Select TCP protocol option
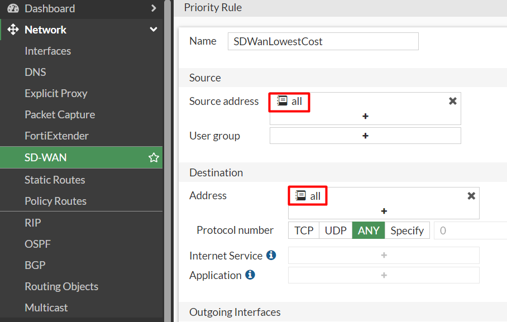 pyautogui.click(x=304, y=230)
